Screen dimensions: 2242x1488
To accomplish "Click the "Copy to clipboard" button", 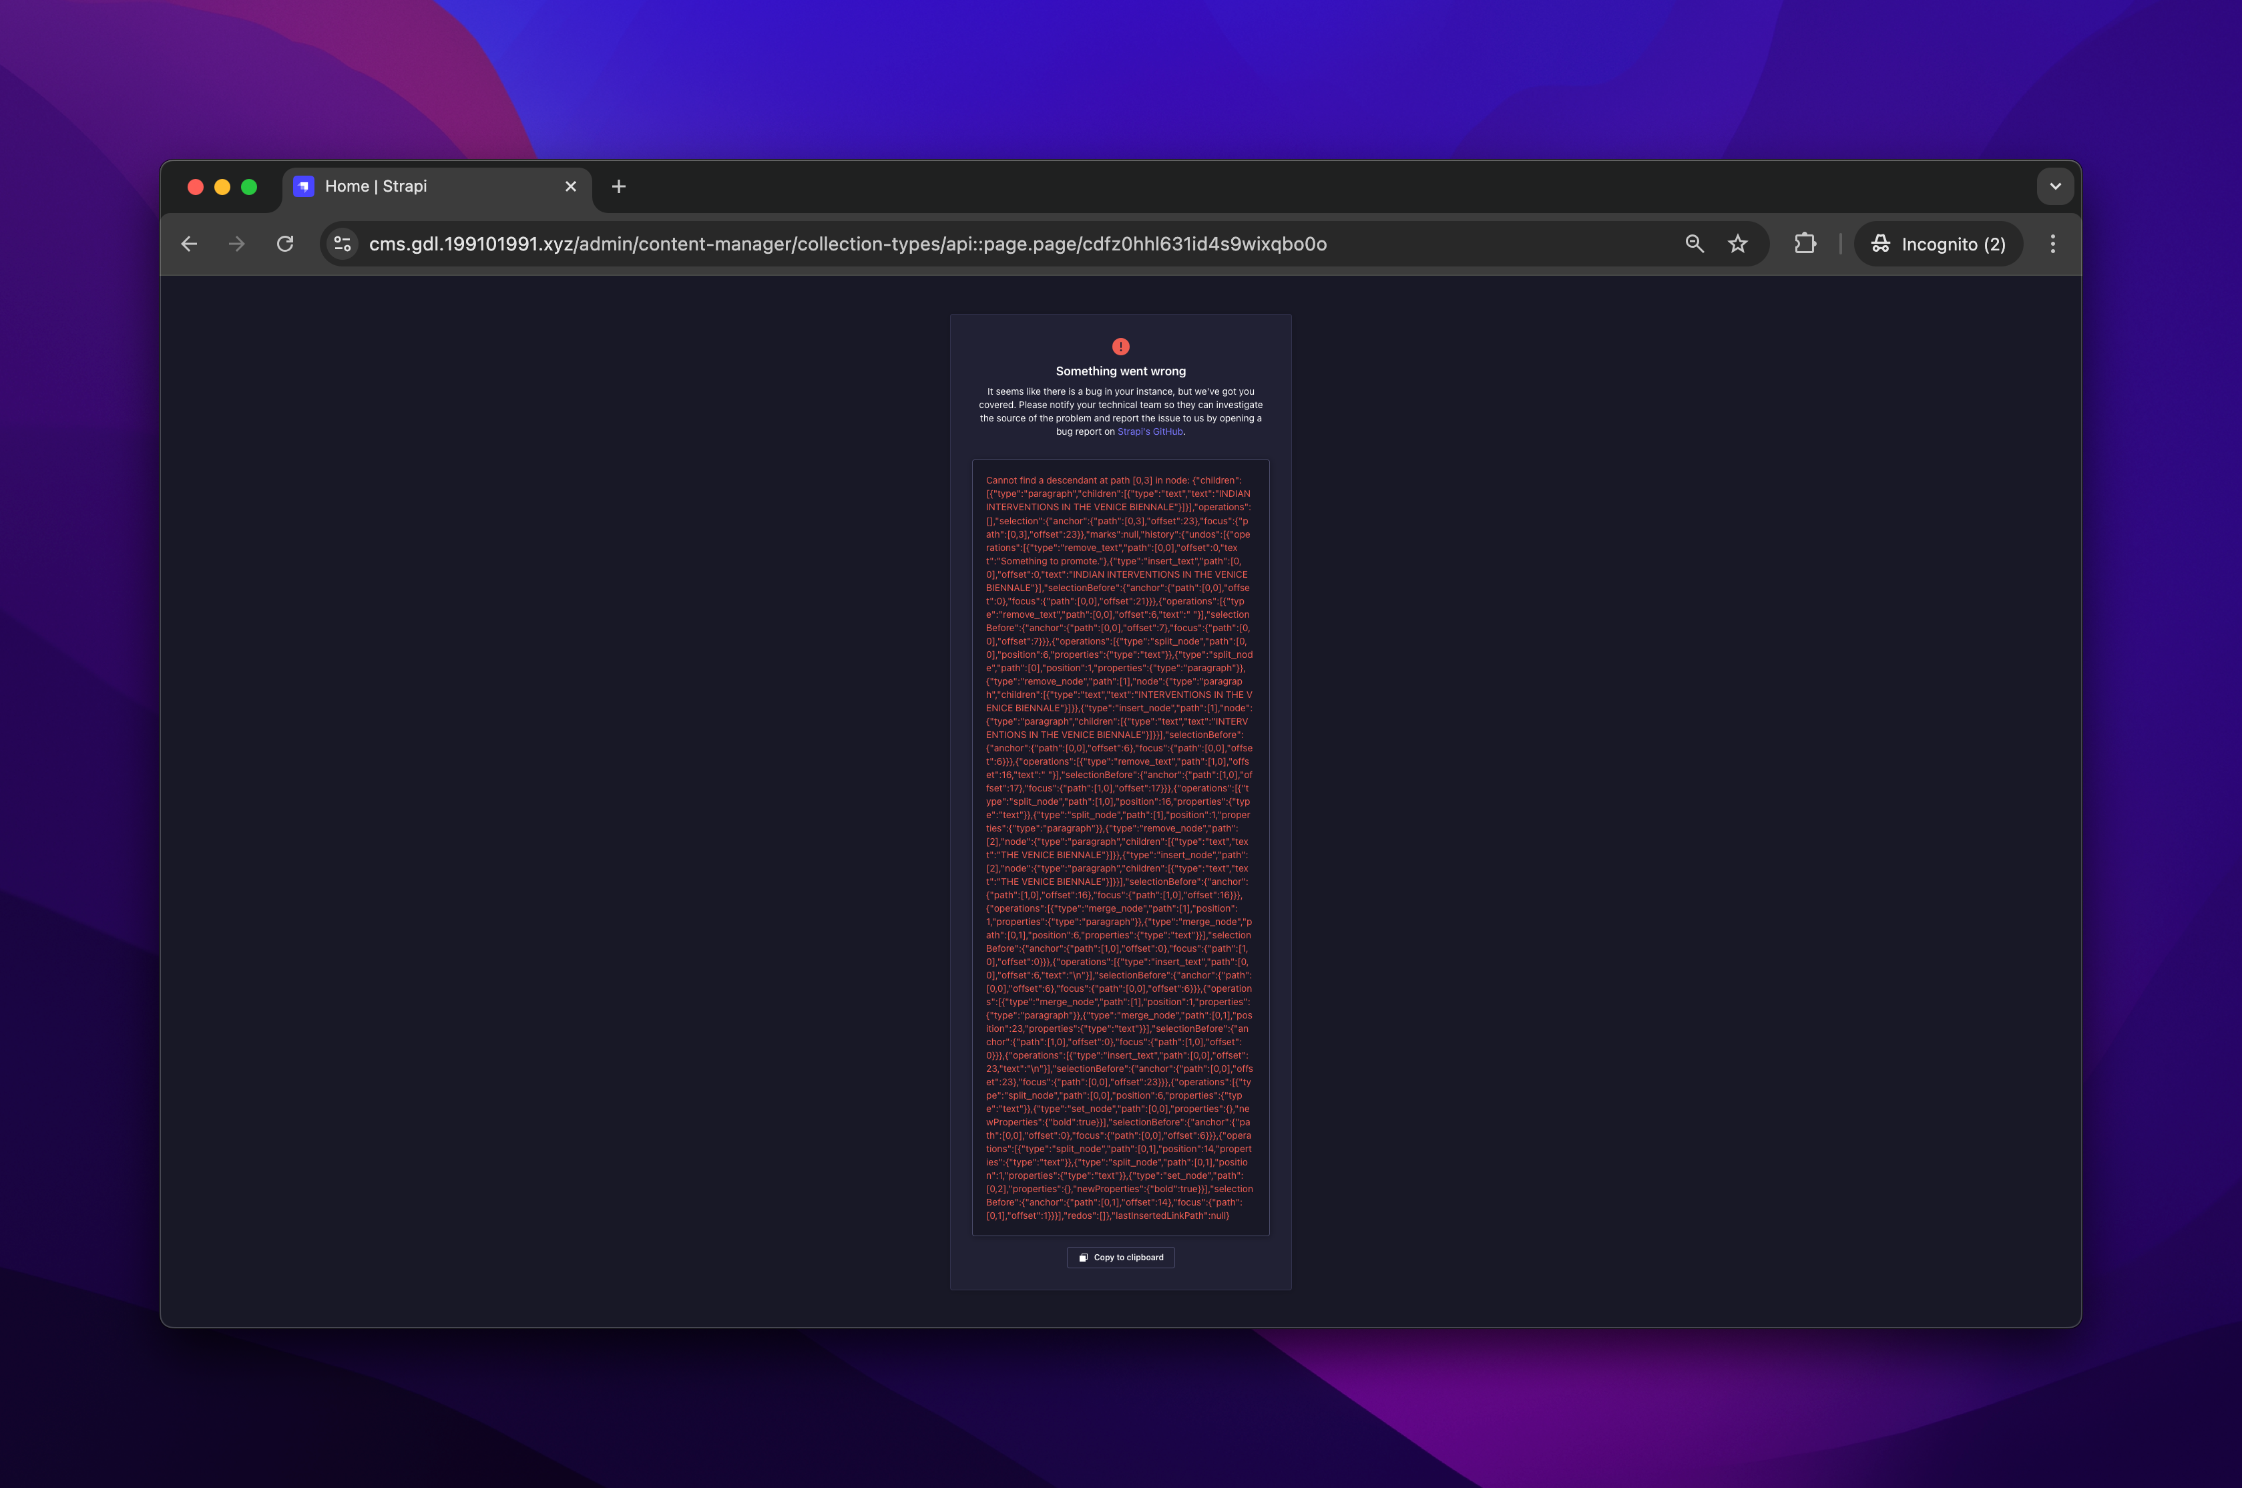I will [x=1120, y=1258].
